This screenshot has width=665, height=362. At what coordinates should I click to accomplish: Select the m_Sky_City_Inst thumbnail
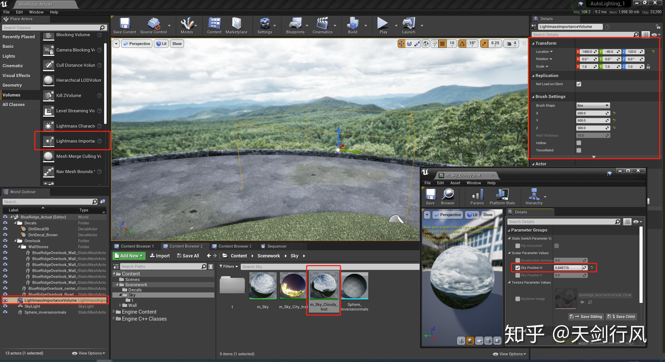(x=293, y=286)
